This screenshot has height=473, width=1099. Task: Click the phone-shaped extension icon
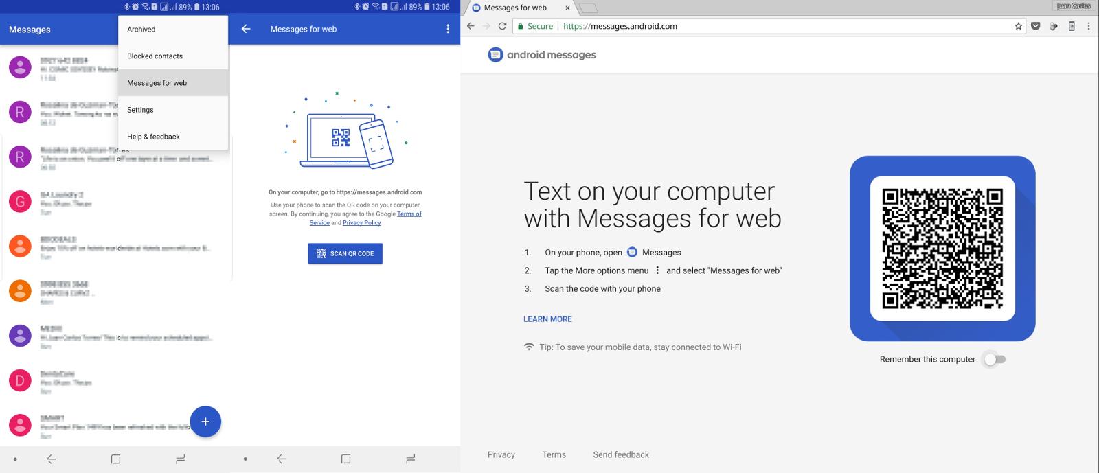coord(1072,26)
